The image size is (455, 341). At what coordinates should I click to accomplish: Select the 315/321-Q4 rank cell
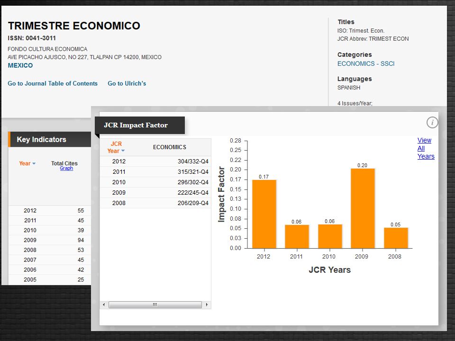tap(193, 172)
